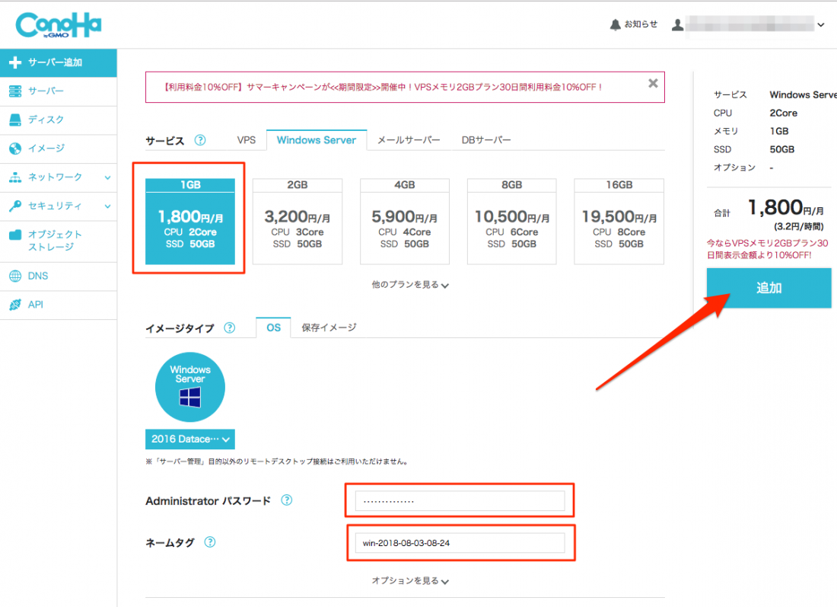Click help icon next to Administrator パスワード
837x607 pixels.
(x=287, y=500)
